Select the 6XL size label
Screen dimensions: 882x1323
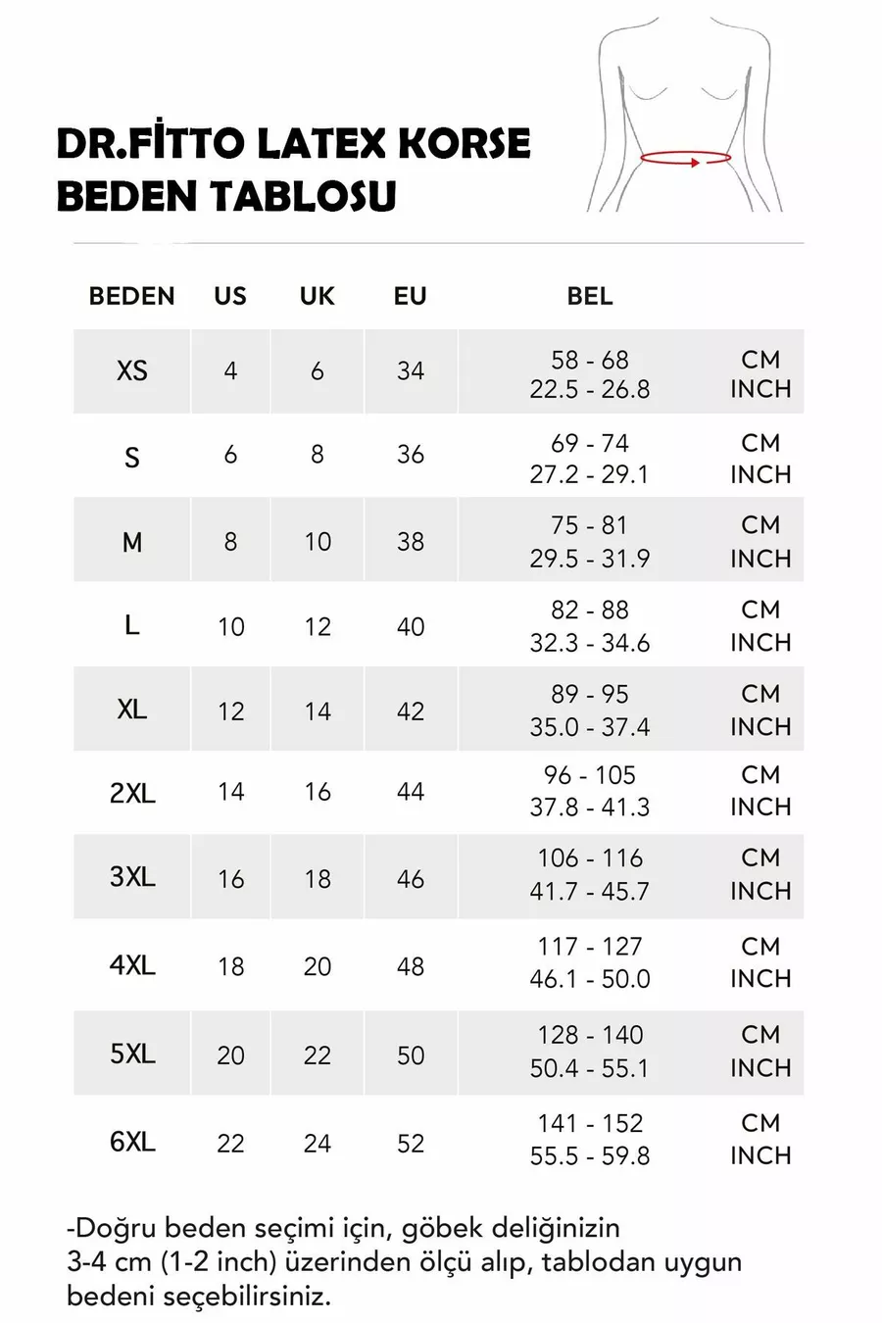pos(131,1143)
